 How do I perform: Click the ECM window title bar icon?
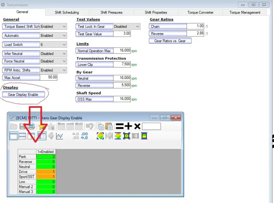(x=12, y=118)
